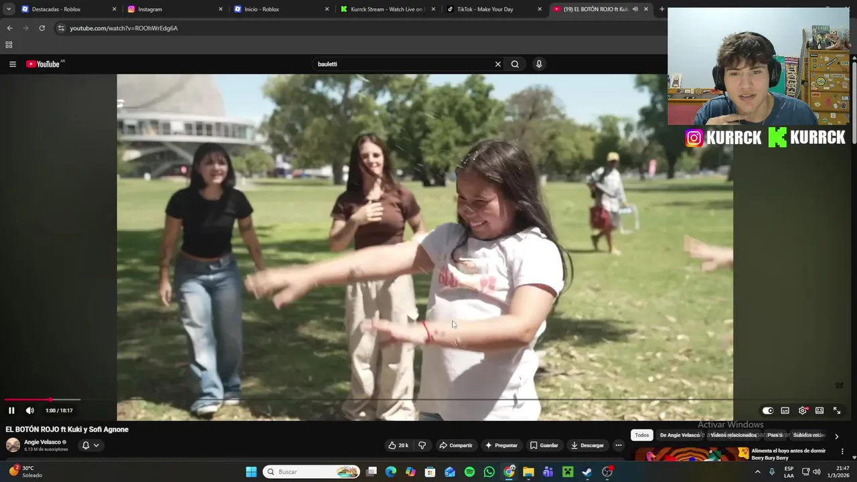Clear the search text with the X

[497, 64]
